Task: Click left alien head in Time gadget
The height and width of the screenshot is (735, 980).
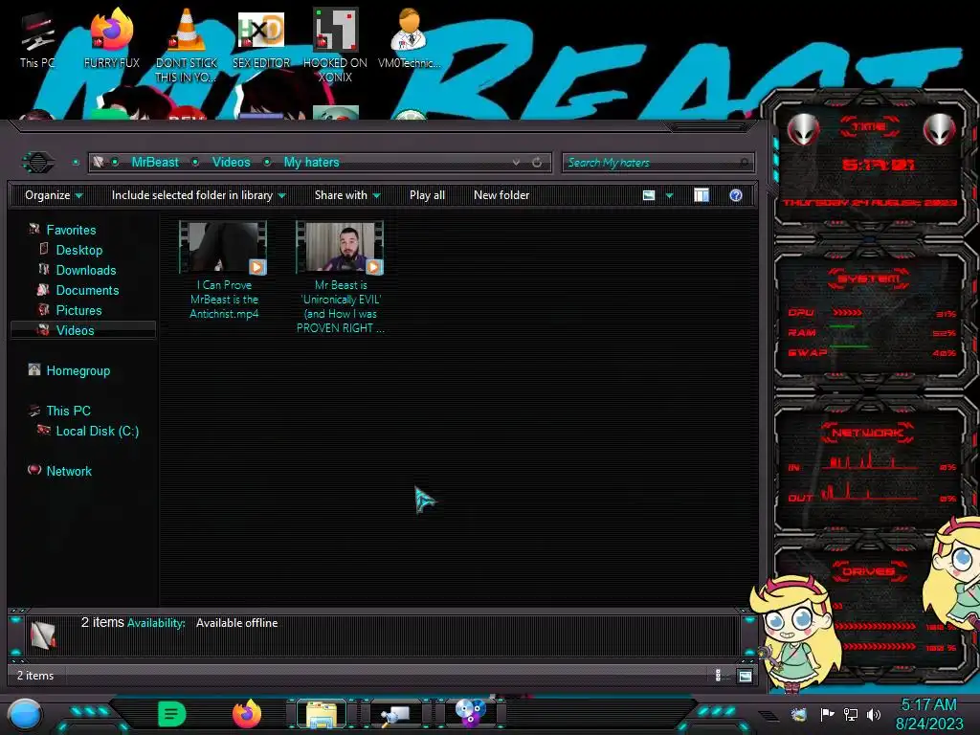Action: [x=803, y=129]
